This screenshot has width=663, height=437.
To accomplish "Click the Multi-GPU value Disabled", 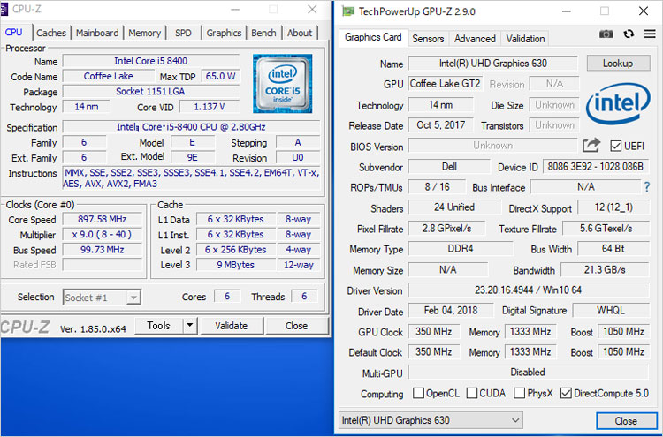I will click(x=528, y=373).
